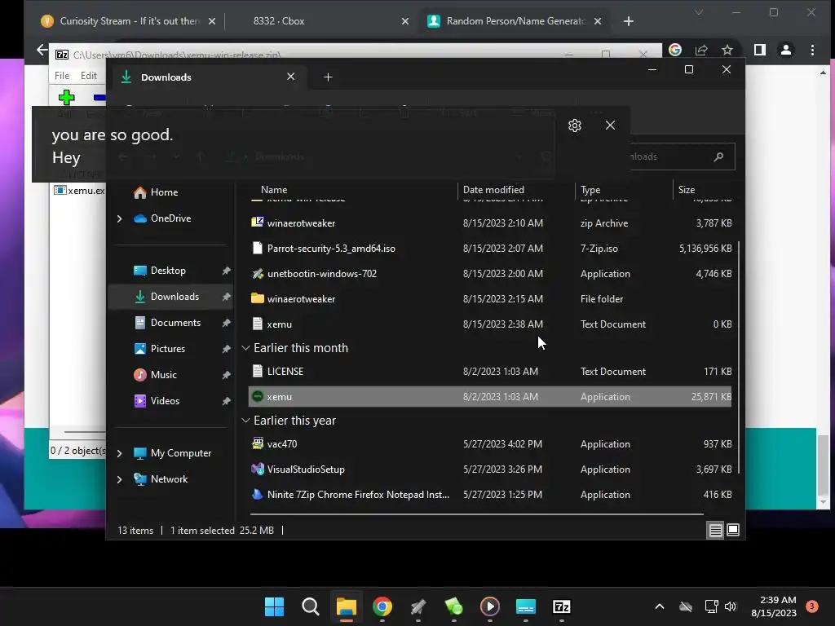Switch to the 8332 Cbox browser tab
This screenshot has width=835, height=626.
pos(279,20)
